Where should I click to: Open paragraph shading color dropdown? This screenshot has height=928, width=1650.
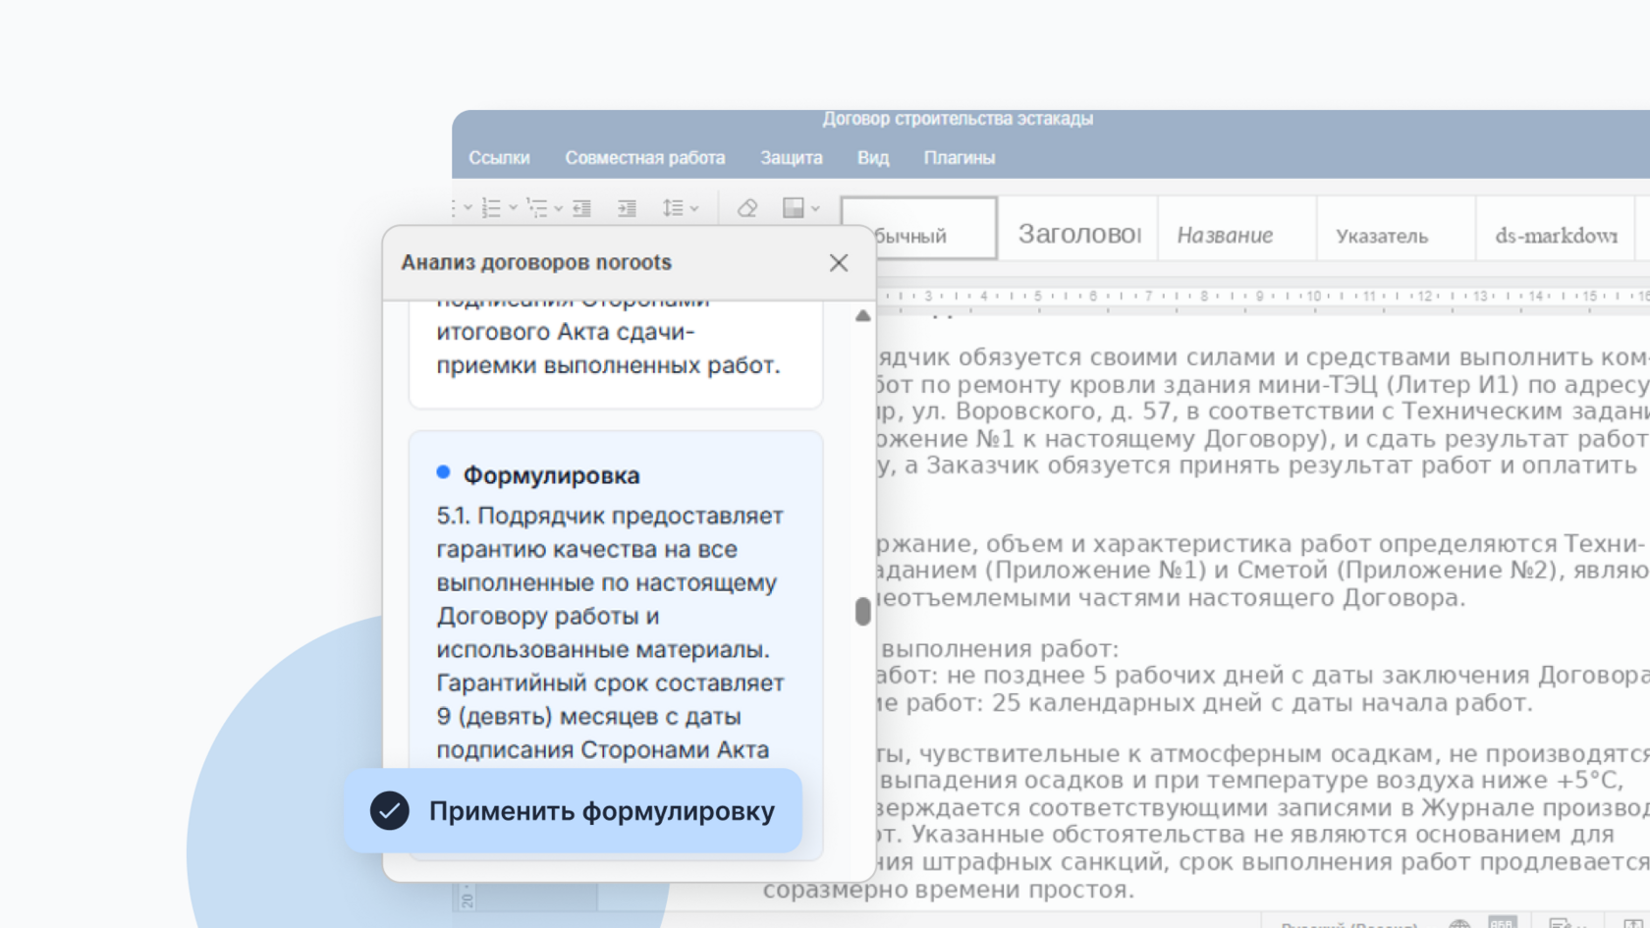click(815, 208)
